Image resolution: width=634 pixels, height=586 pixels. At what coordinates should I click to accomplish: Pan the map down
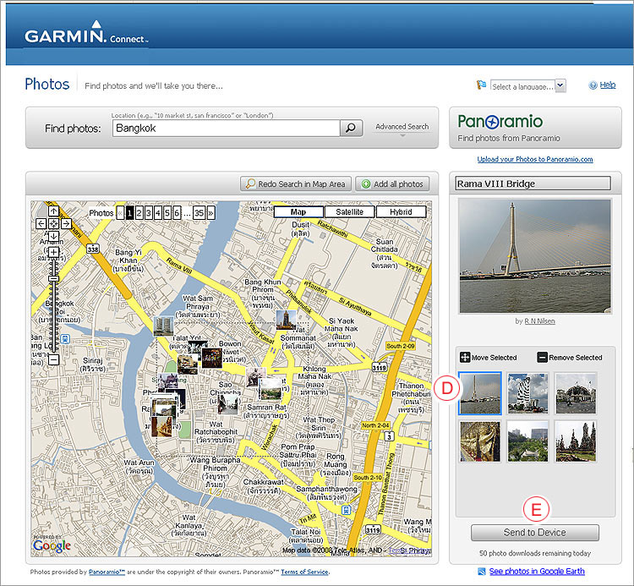tap(53, 236)
